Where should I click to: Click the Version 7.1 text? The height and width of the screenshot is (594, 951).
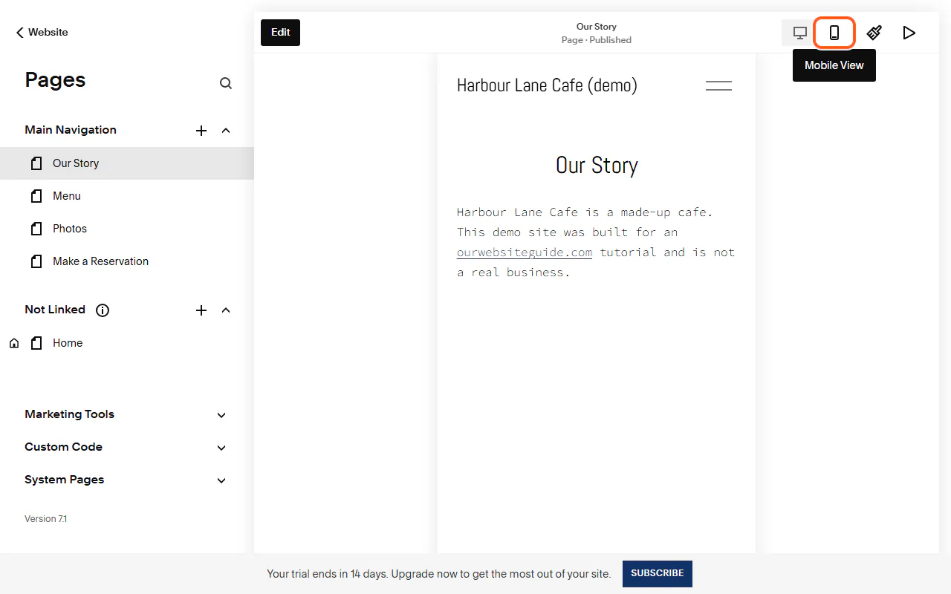45,519
